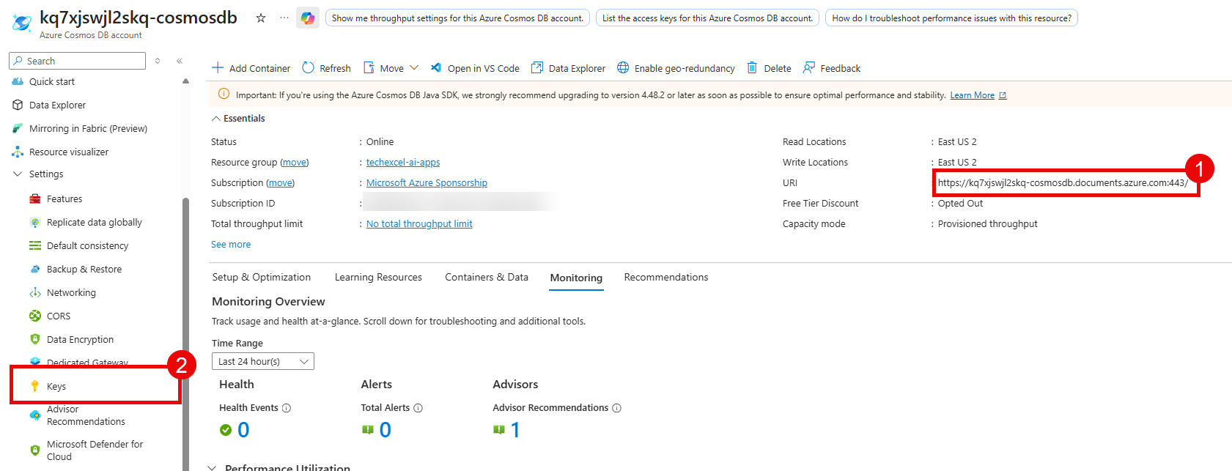
Task: Click 'How do I troubleshoot performance' suggestion
Action: pyautogui.click(x=951, y=18)
